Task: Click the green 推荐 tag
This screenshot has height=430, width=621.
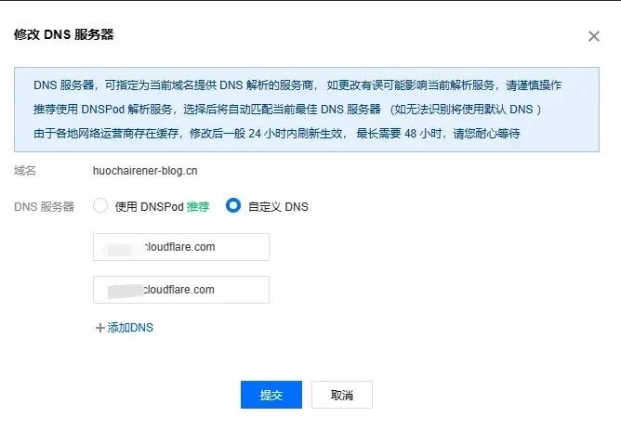Action: 198,207
